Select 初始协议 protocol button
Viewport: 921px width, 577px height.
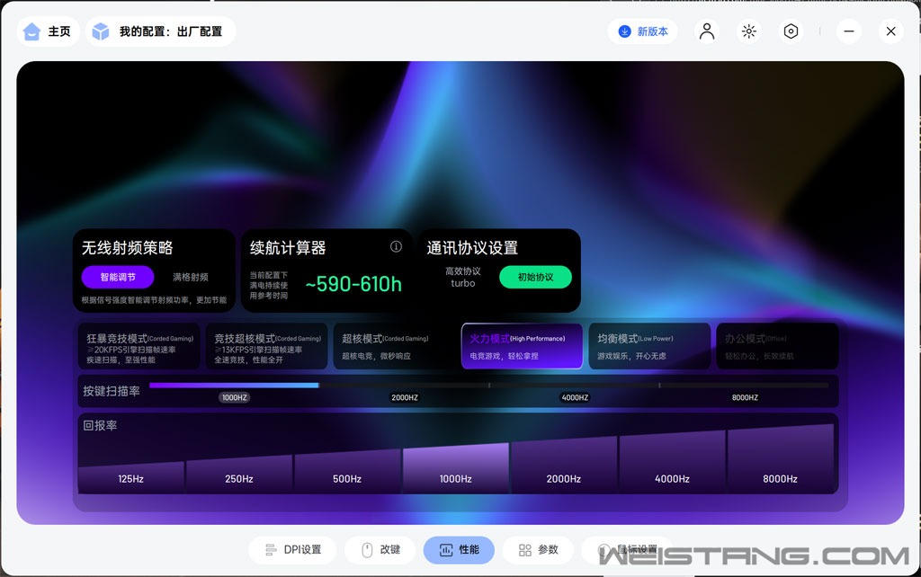[x=535, y=277]
